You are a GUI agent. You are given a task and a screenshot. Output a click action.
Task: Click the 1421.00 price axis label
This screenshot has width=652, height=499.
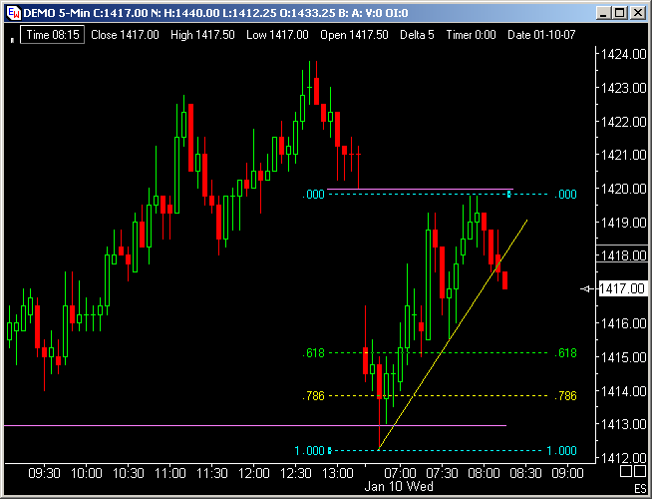624,156
